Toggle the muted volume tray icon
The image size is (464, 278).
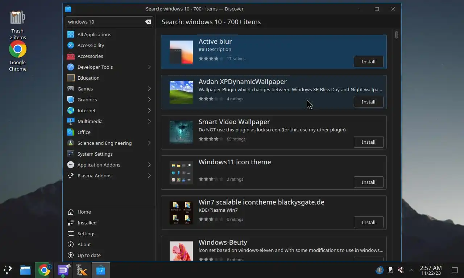401,270
